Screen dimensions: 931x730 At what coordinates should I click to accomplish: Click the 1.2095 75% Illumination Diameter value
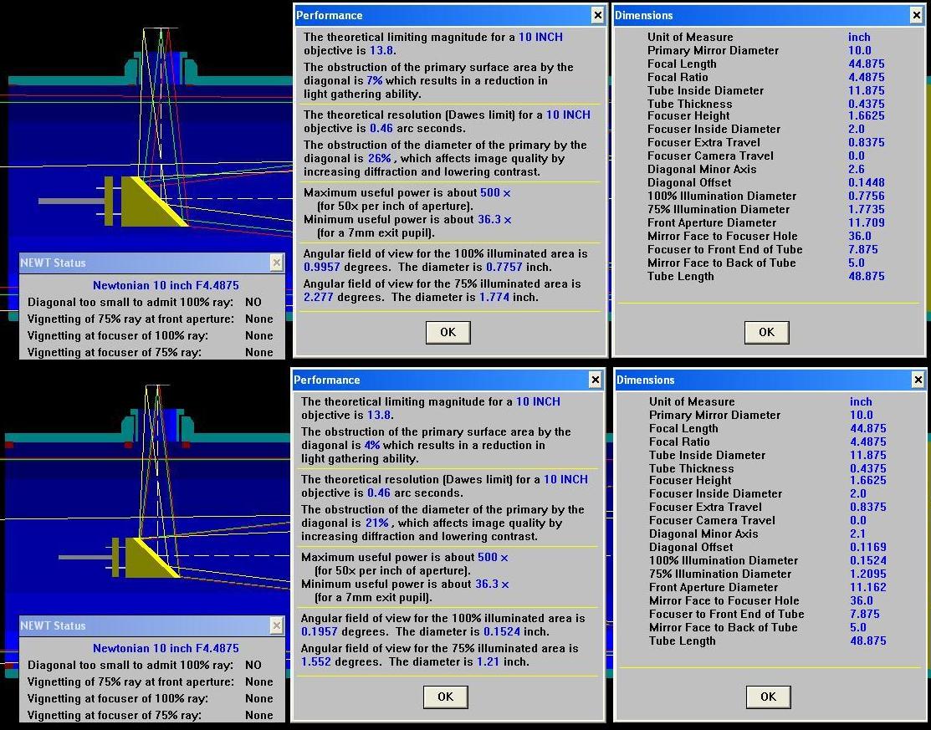coord(868,574)
